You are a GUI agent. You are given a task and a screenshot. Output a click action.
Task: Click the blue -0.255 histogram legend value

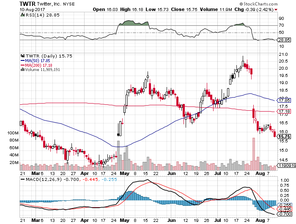click(x=109, y=179)
